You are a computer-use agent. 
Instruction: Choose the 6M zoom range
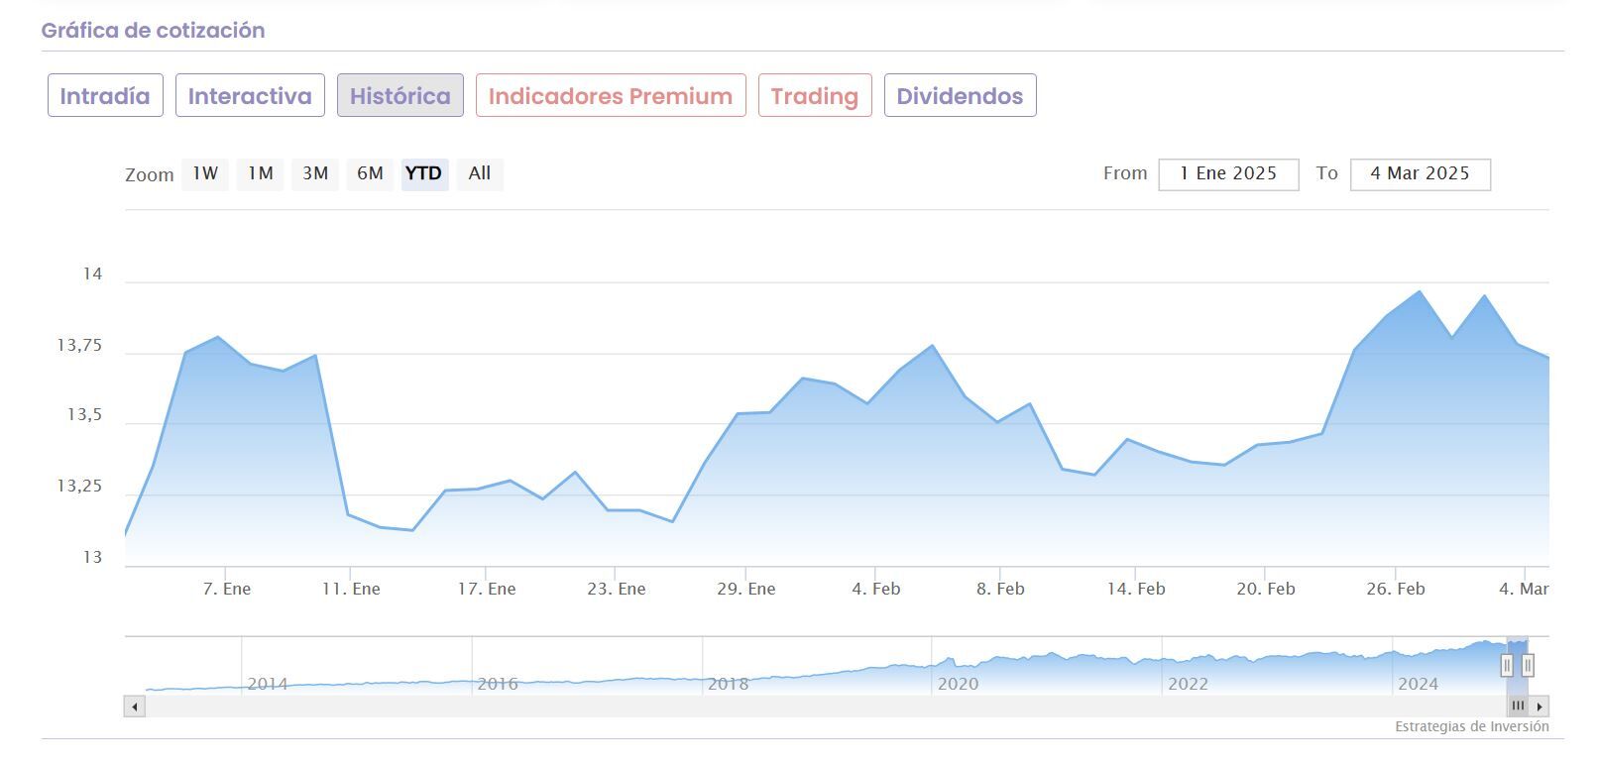370,173
